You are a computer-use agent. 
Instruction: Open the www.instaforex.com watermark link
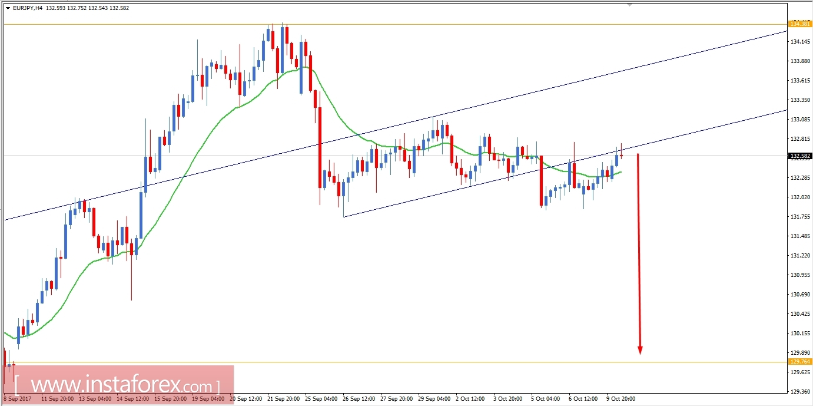click(118, 383)
